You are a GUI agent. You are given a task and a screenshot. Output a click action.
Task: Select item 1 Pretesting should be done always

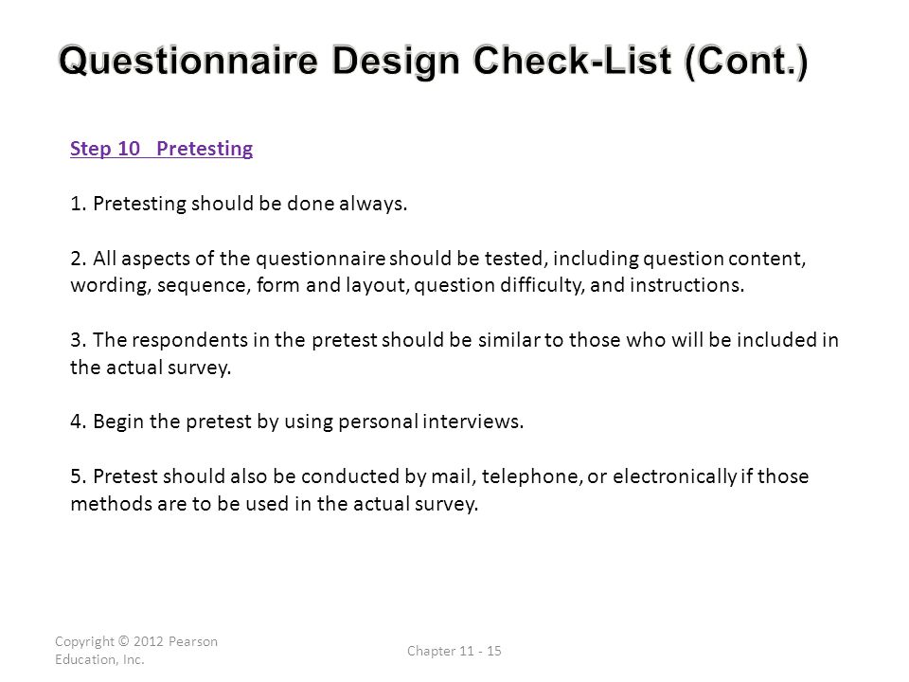[x=239, y=204]
